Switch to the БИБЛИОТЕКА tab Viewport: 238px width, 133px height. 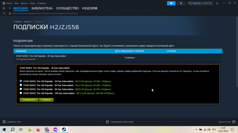[42, 8]
